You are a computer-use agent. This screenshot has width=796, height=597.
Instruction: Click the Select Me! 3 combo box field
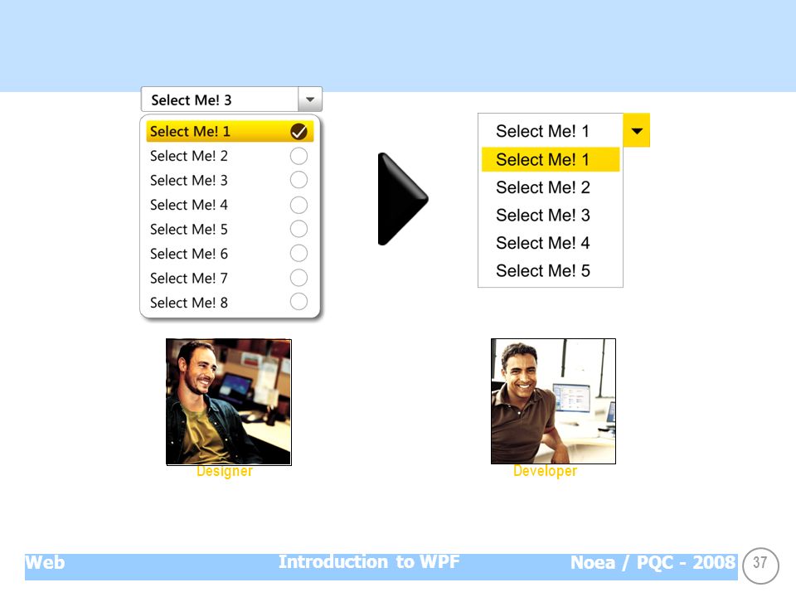click(220, 99)
